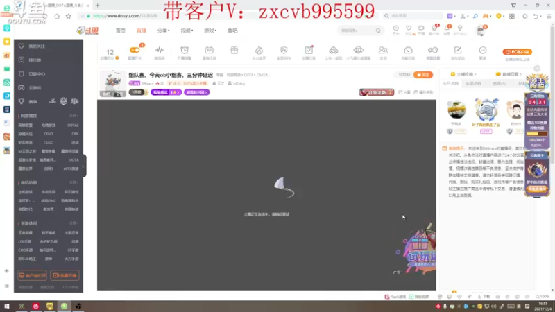Click the 分享 share link
The height and width of the screenshot is (312, 555).
(404, 92)
